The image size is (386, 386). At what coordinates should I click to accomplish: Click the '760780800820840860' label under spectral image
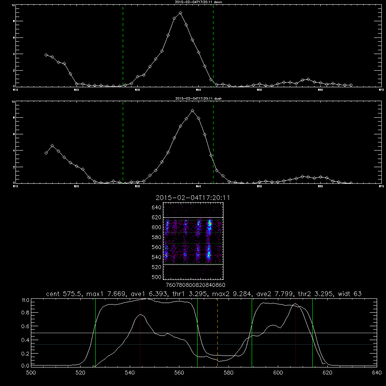[196, 285]
